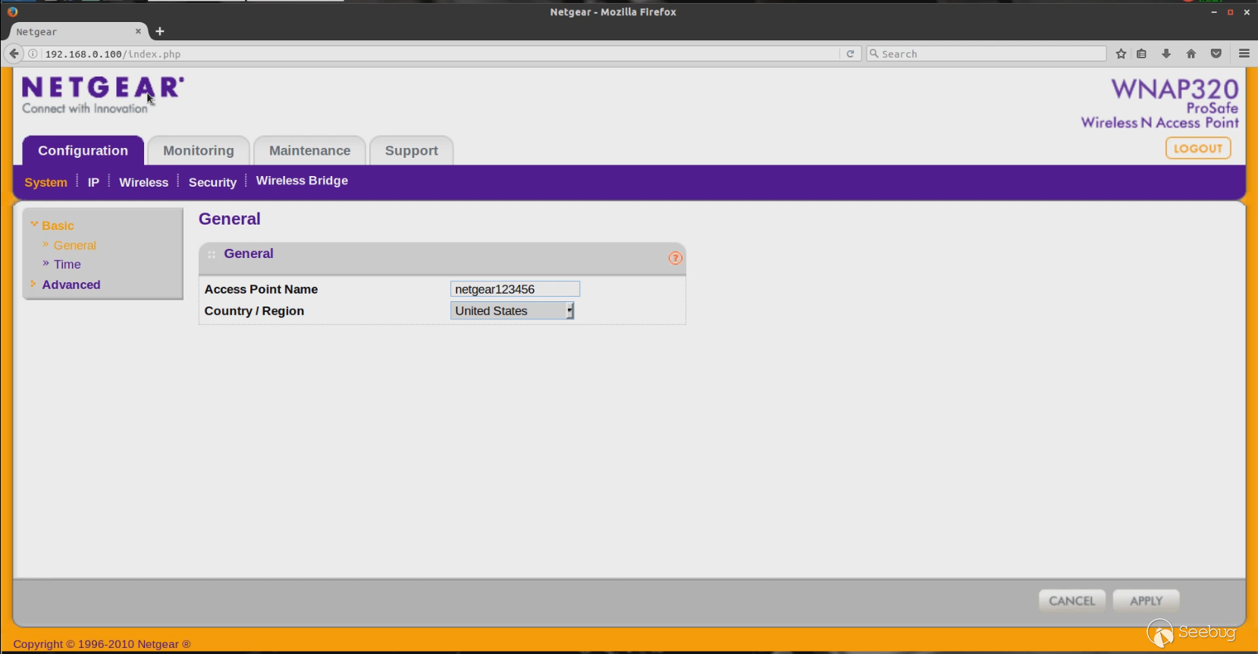Open the Country / Region dropdown
The image size is (1258, 654).
point(513,310)
